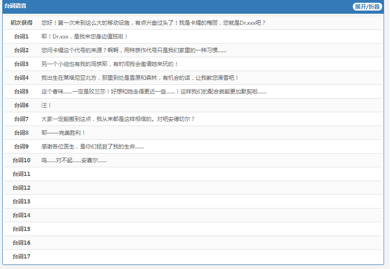Click the 展开/折叠 toggle button

[x=367, y=6]
